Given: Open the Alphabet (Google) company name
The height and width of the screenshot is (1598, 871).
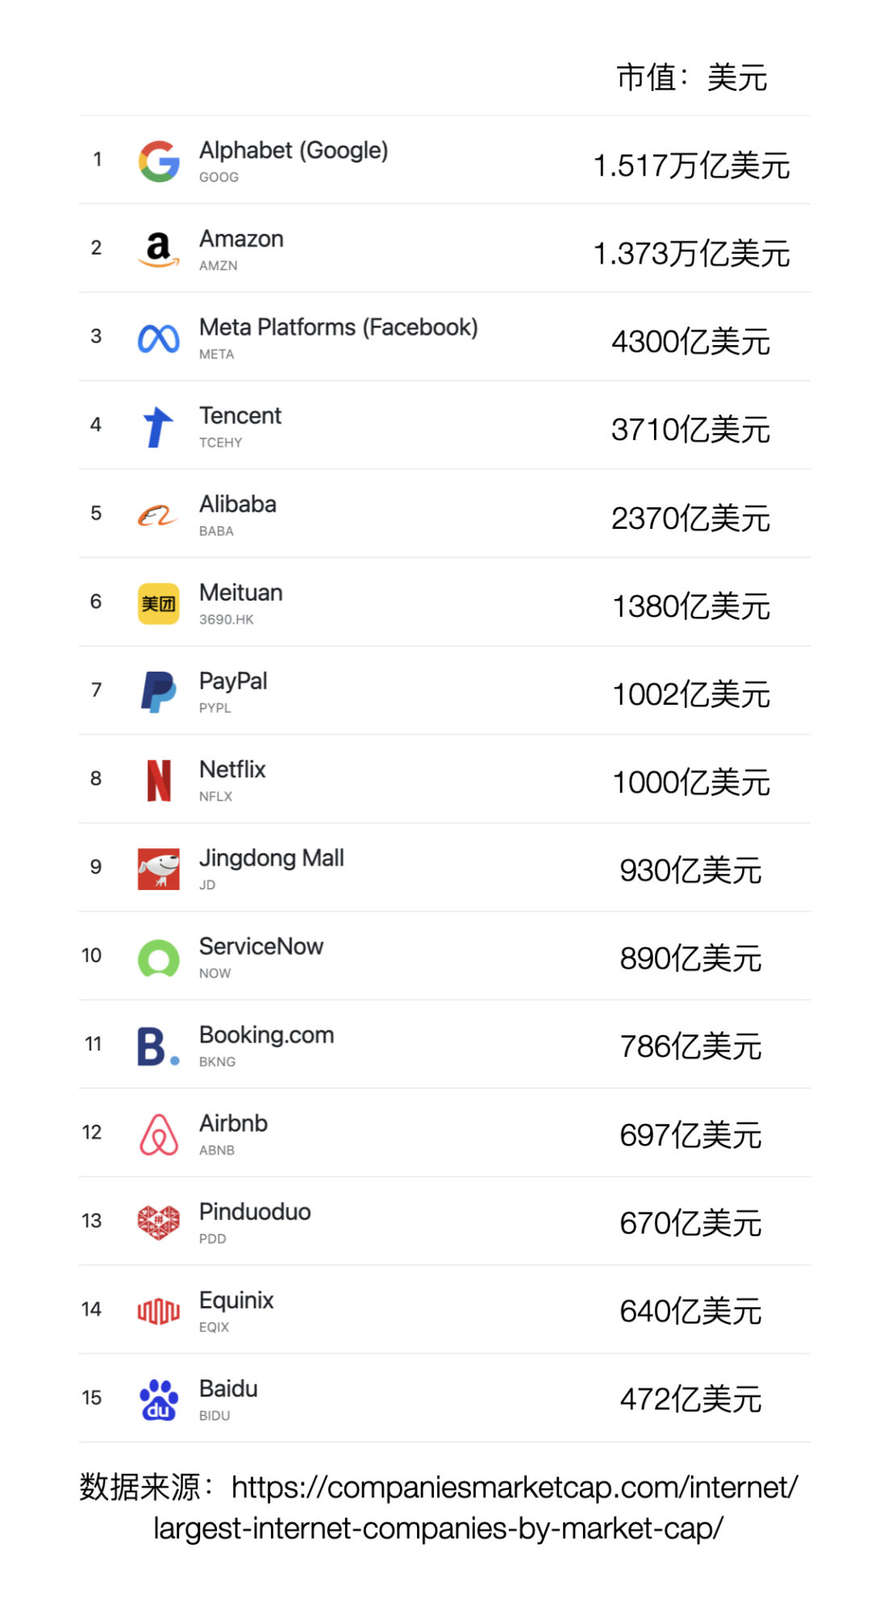Looking at the screenshot, I should point(294,151).
